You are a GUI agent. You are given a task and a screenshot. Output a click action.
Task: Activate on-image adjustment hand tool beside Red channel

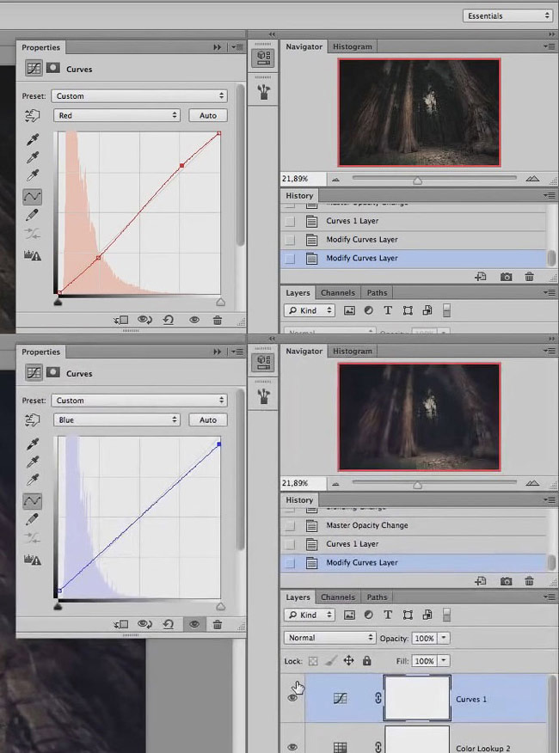coord(32,115)
